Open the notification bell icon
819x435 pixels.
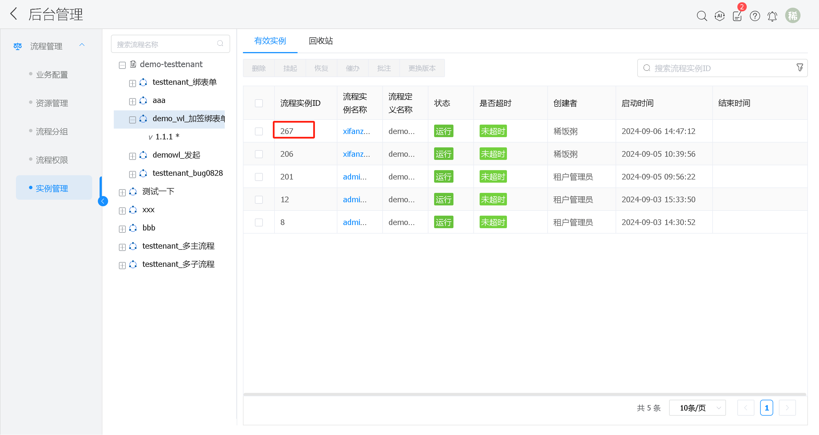(x=772, y=16)
